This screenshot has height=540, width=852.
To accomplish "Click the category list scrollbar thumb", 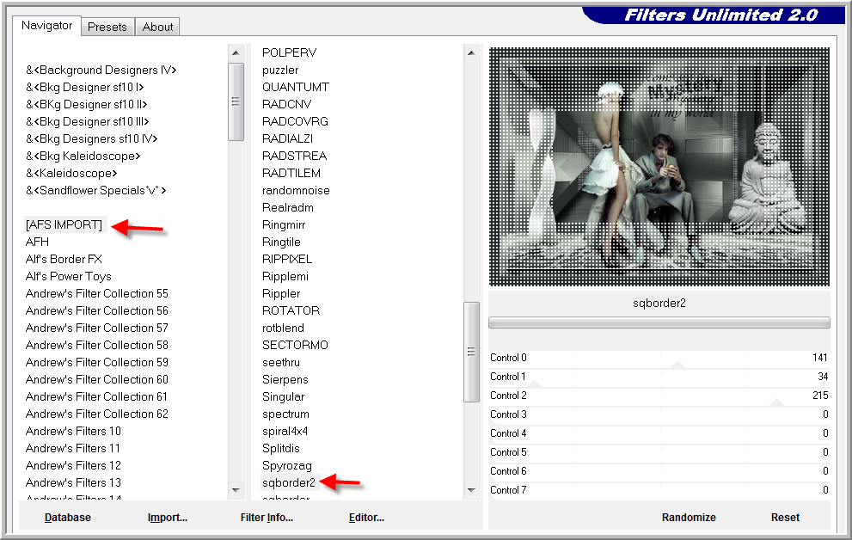I will point(236,101).
